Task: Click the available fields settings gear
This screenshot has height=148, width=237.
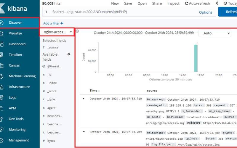Action: point(69,54)
